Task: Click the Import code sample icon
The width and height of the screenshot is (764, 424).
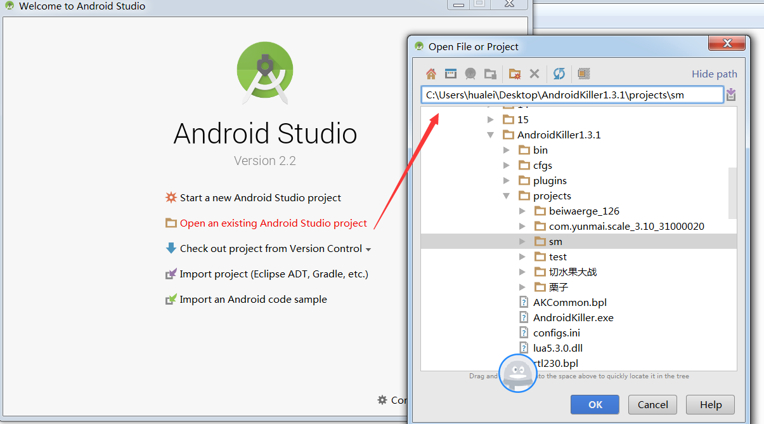Action: tap(171, 299)
